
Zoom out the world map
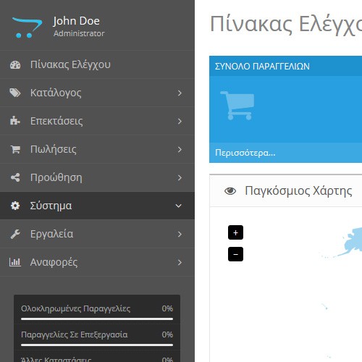tap(235, 254)
